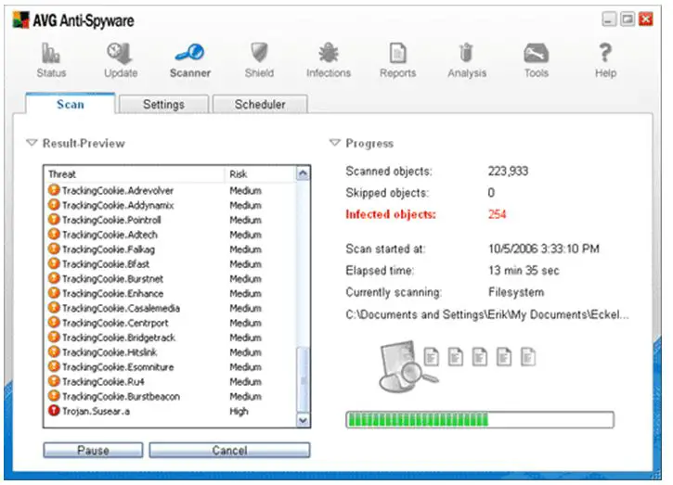Click the Filesystem currently scanning value
The width and height of the screenshot is (673, 485).
(x=516, y=292)
